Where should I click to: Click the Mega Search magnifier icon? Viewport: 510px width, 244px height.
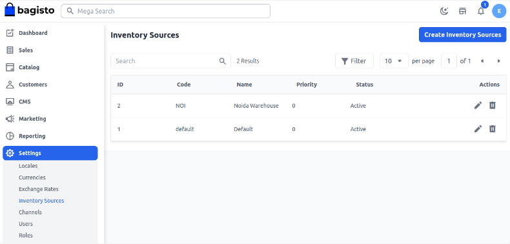pos(70,11)
